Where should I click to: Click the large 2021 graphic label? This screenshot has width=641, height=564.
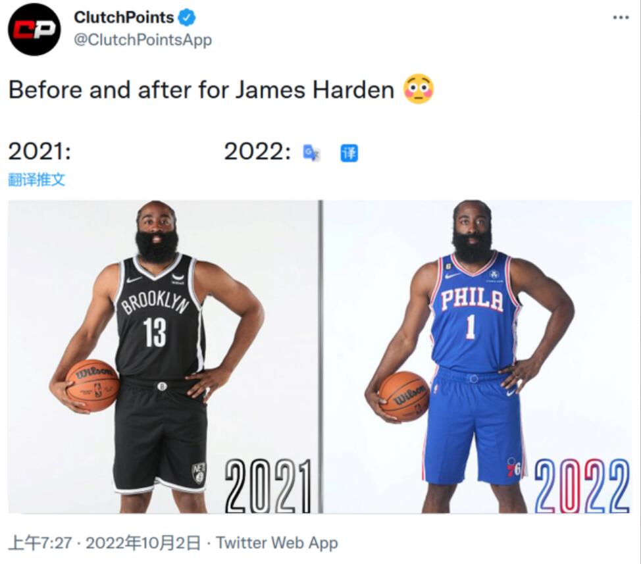[268, 486]
